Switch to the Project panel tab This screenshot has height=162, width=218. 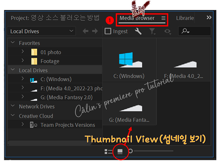[x=55, y=18]
